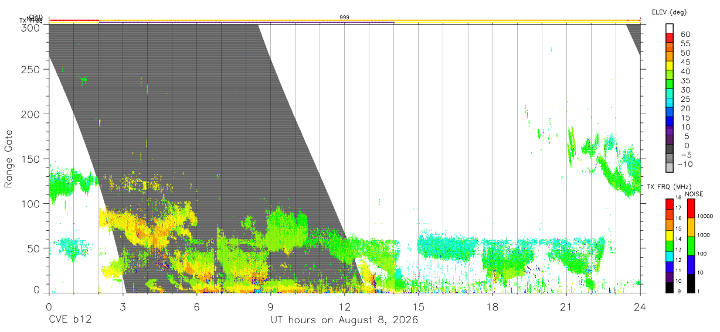Click the 3 tick on the UT hours axis
Viewport: 720px width, 332px height.
pyautogui.click(x=123, y=307)
